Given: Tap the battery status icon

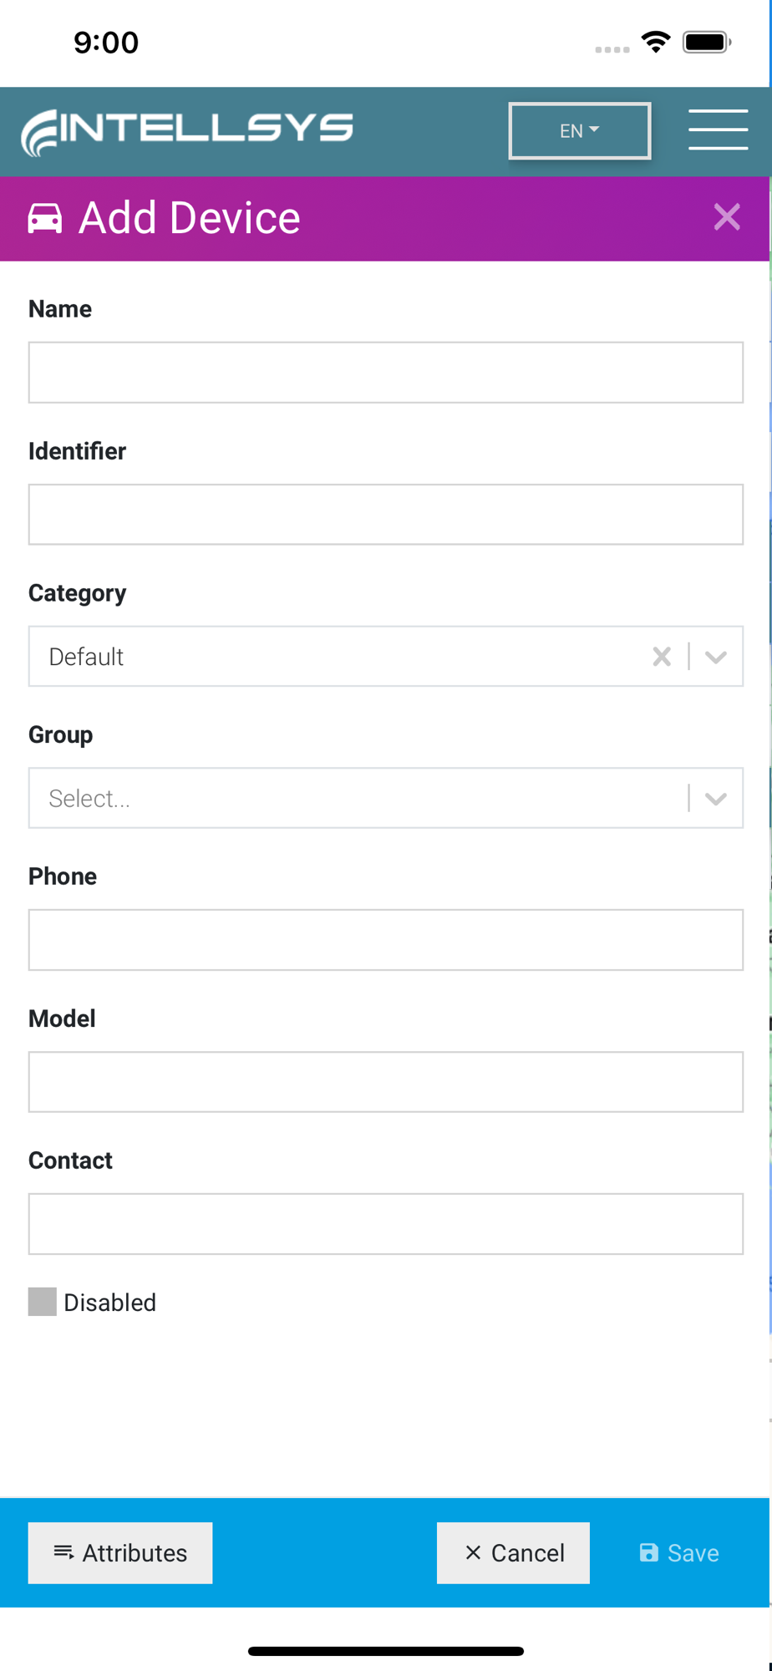Looking at the screenshot, I should (x=706, y=42).
